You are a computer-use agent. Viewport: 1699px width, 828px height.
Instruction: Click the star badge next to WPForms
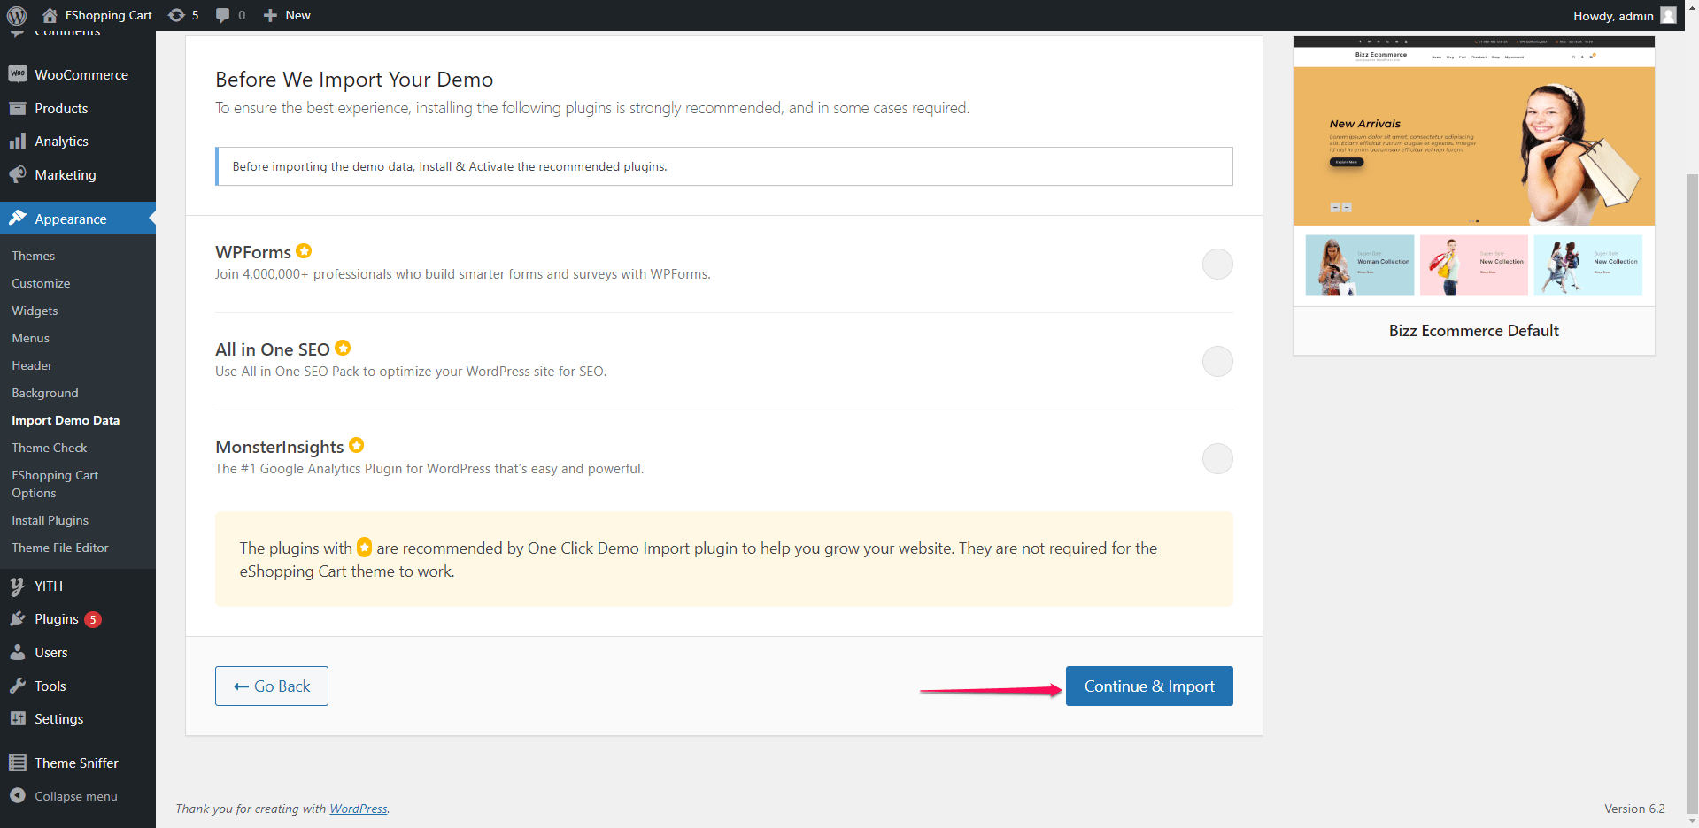click(304, 251)
